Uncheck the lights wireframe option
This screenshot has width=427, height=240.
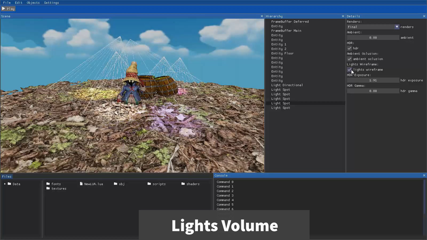(x=349, y=70)
